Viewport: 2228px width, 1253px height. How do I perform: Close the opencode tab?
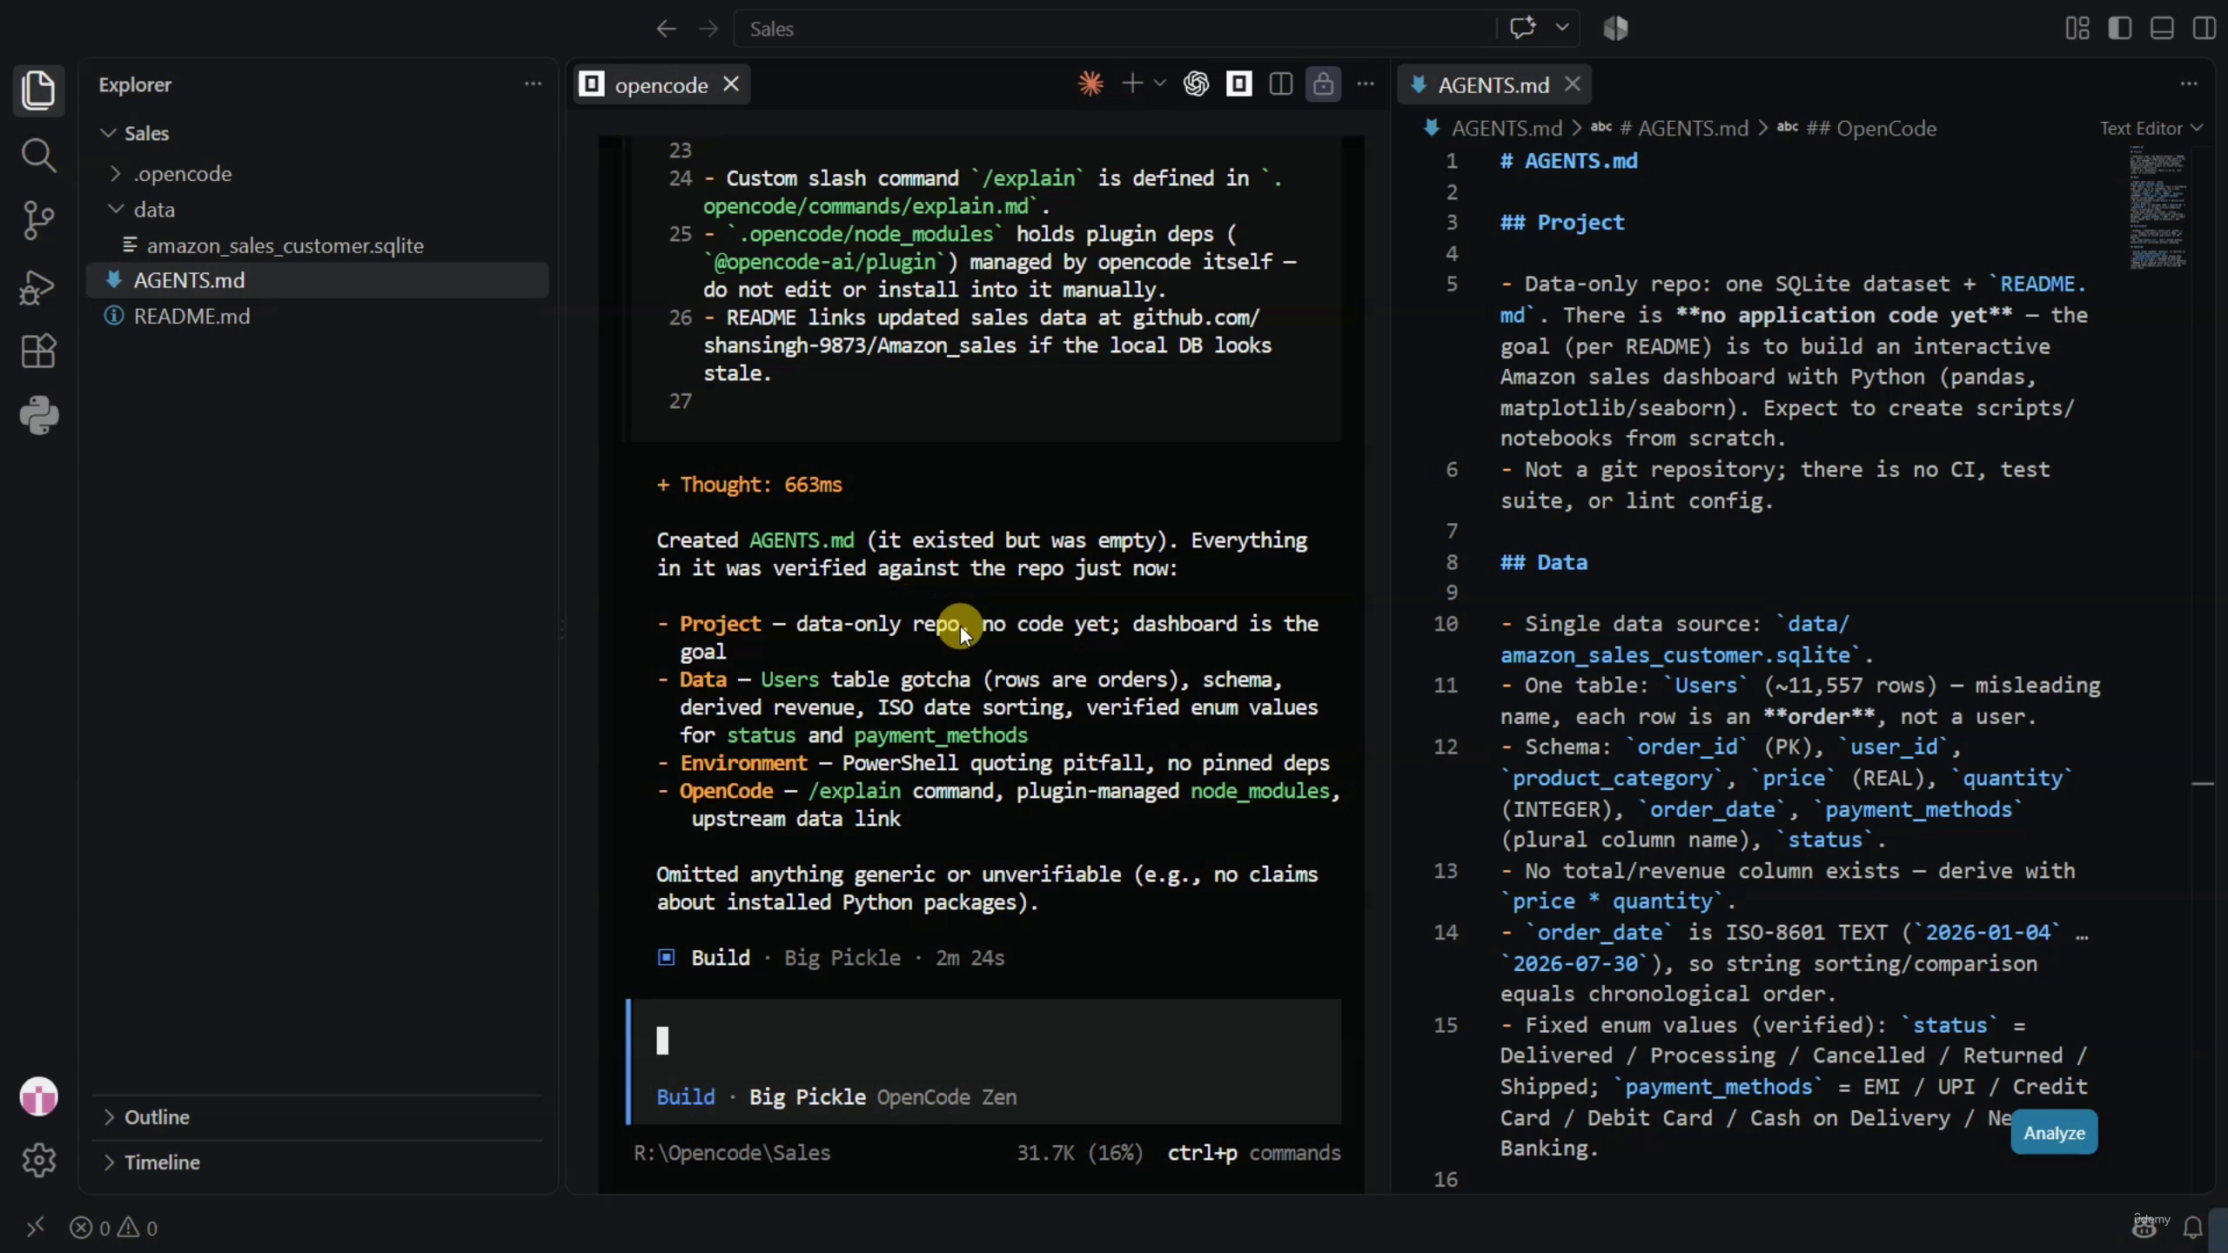[x=731, y=84]
